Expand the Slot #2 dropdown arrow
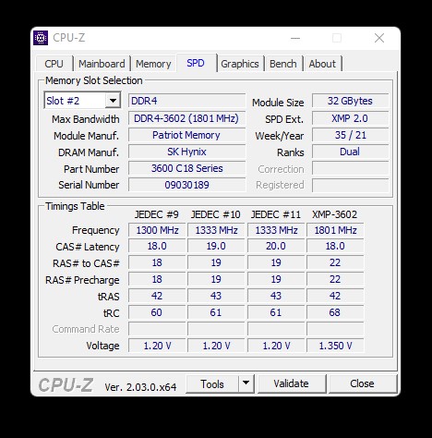Image resolution: width=432 pixels, height=438 pixels. (113, 101)
